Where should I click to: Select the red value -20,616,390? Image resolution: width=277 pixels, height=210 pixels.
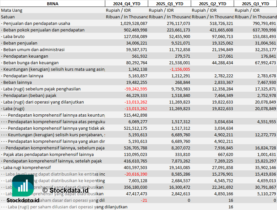click(136, 174)
